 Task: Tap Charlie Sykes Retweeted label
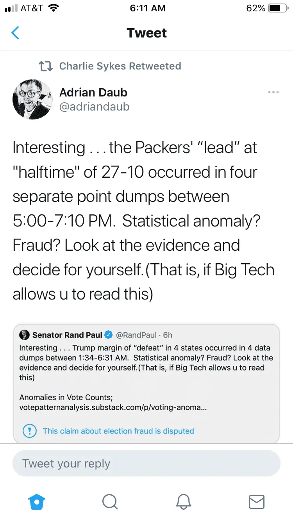[x=120, y=66]
